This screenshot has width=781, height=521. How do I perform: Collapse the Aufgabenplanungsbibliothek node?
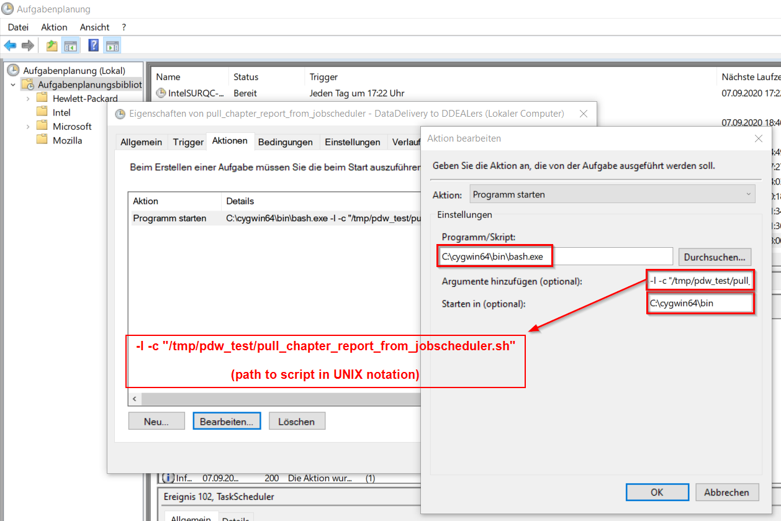[x=13, y=84]
